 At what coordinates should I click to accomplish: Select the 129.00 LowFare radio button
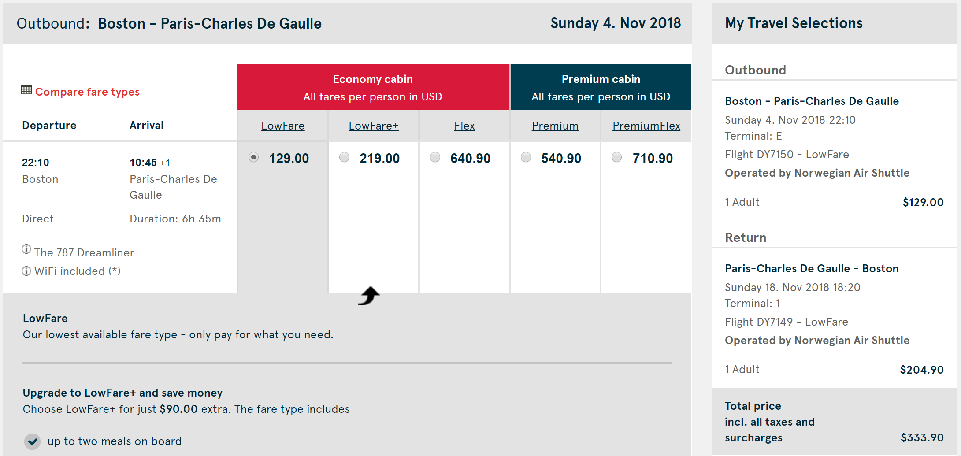click(x=254, y=157)
